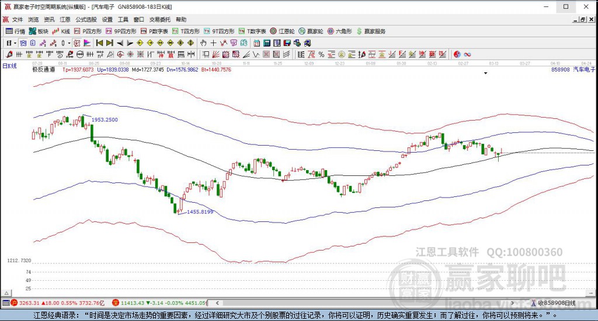Launch the 赢家轮 winner wheel
Screen dimensions: 598x321
coord(311,31)
